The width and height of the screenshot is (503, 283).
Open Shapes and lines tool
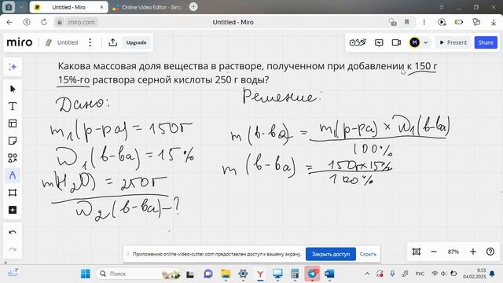(x=13, y=158)
